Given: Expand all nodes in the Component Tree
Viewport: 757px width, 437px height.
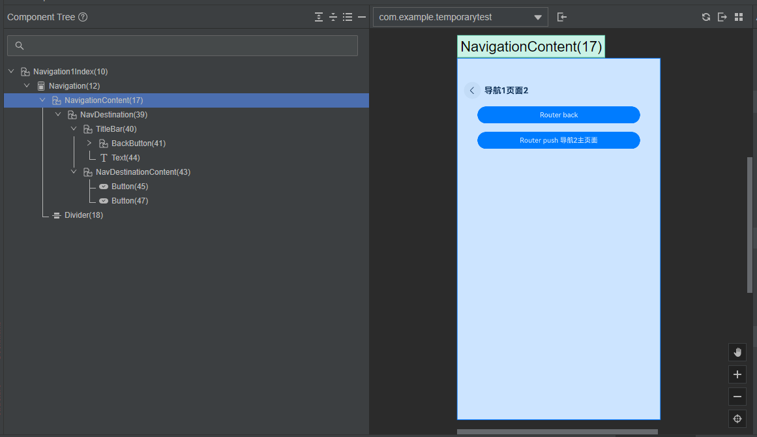Looking at the screenshot, I should point(318,17).
